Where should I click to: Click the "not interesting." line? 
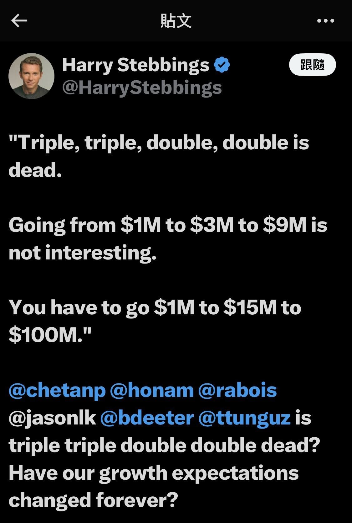(82, 253)
